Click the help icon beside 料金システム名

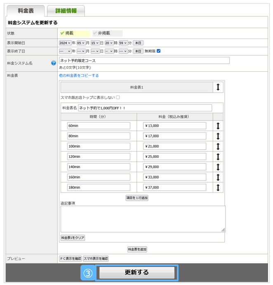pyautogui.click(x=54, y=63)
